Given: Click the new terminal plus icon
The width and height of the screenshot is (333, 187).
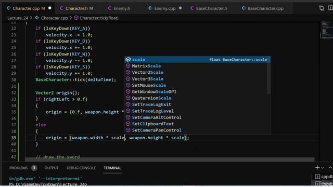Looking at the screenshot, I should coord(317,168).
